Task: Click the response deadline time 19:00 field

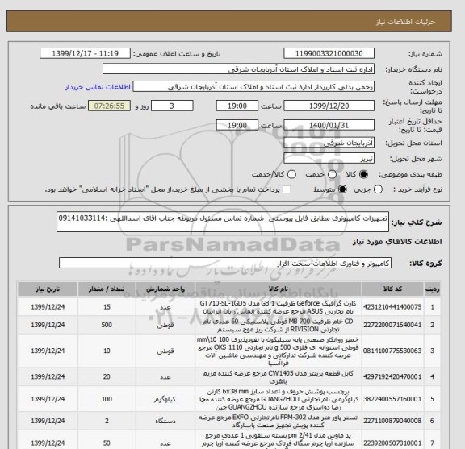Action: point(237,106)
